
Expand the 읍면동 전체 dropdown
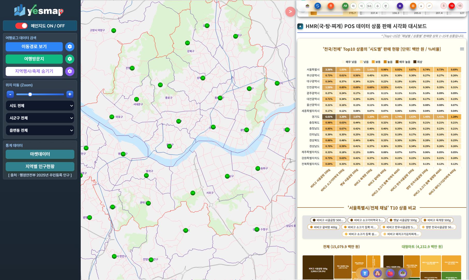coord(40,130)
